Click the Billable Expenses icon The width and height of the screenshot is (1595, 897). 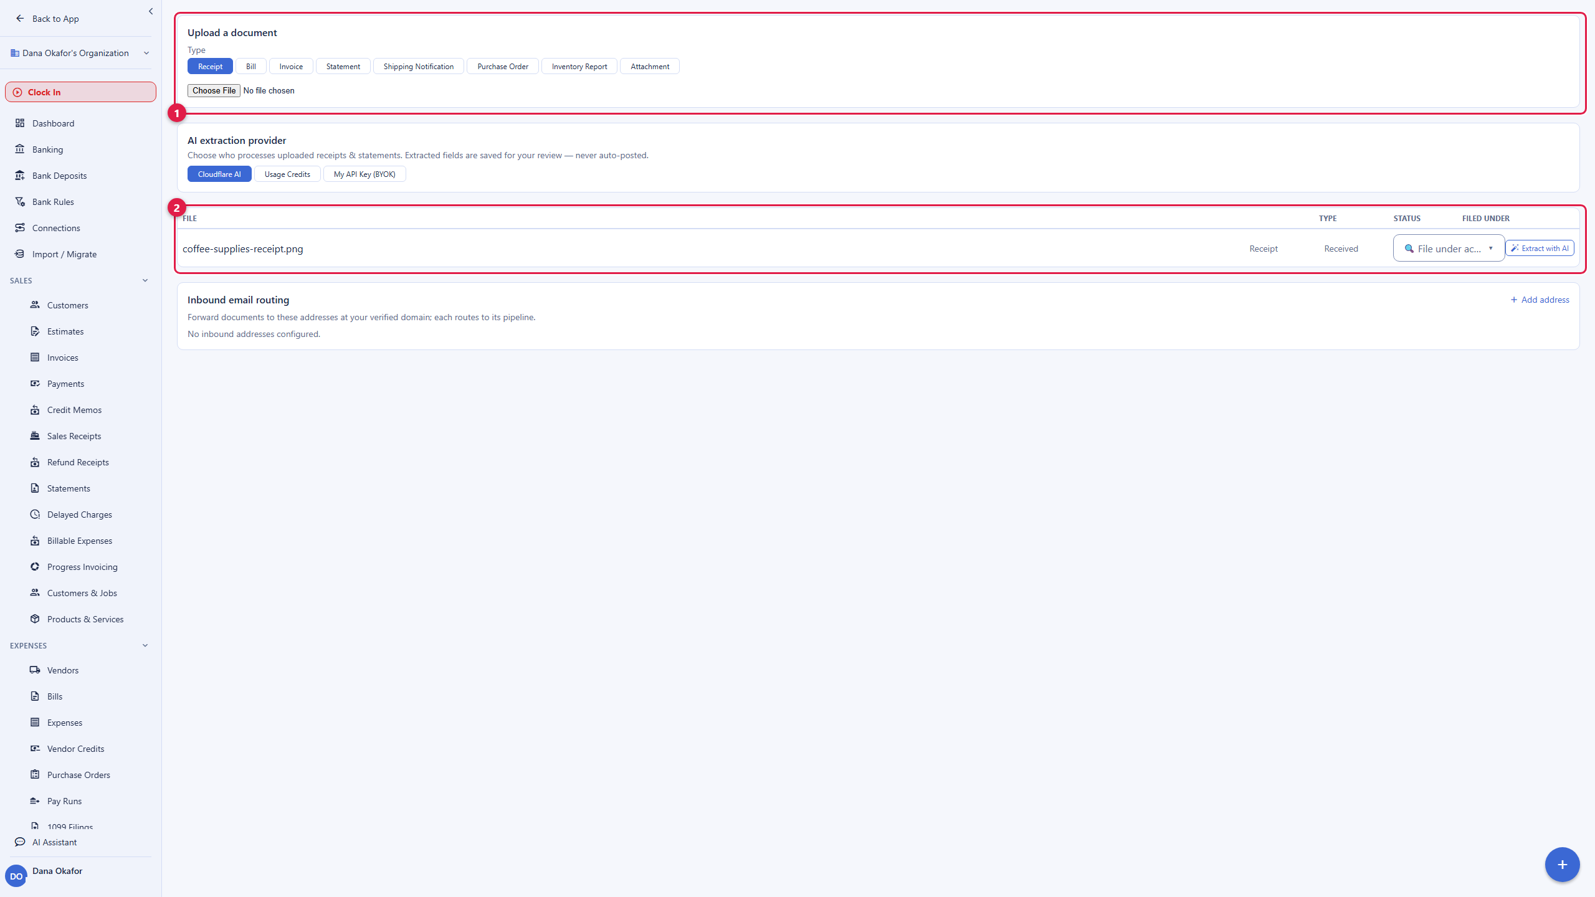[35, 541]
